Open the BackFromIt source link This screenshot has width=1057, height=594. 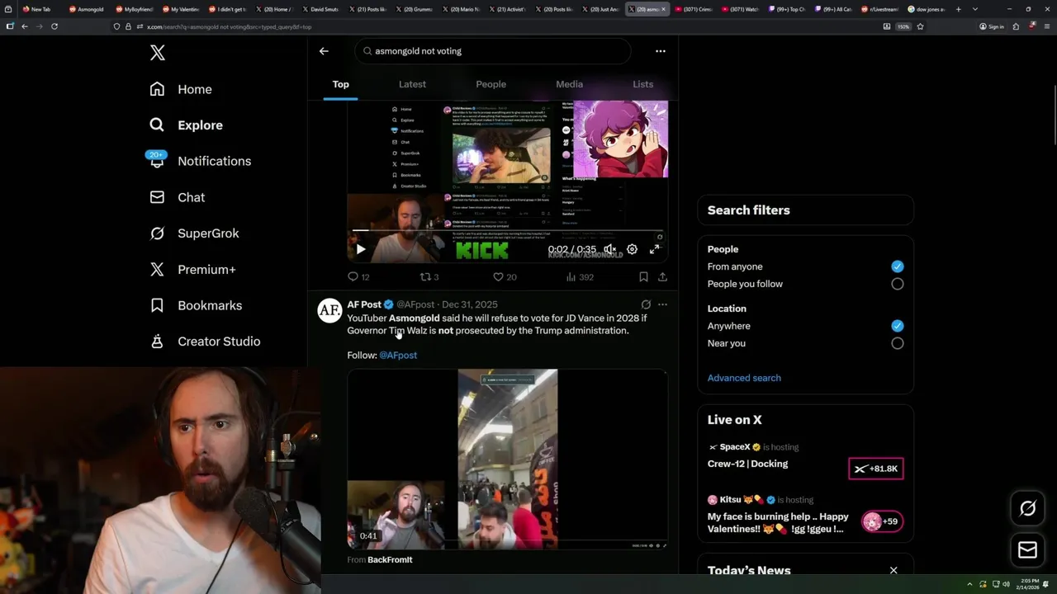coord(390,559)
